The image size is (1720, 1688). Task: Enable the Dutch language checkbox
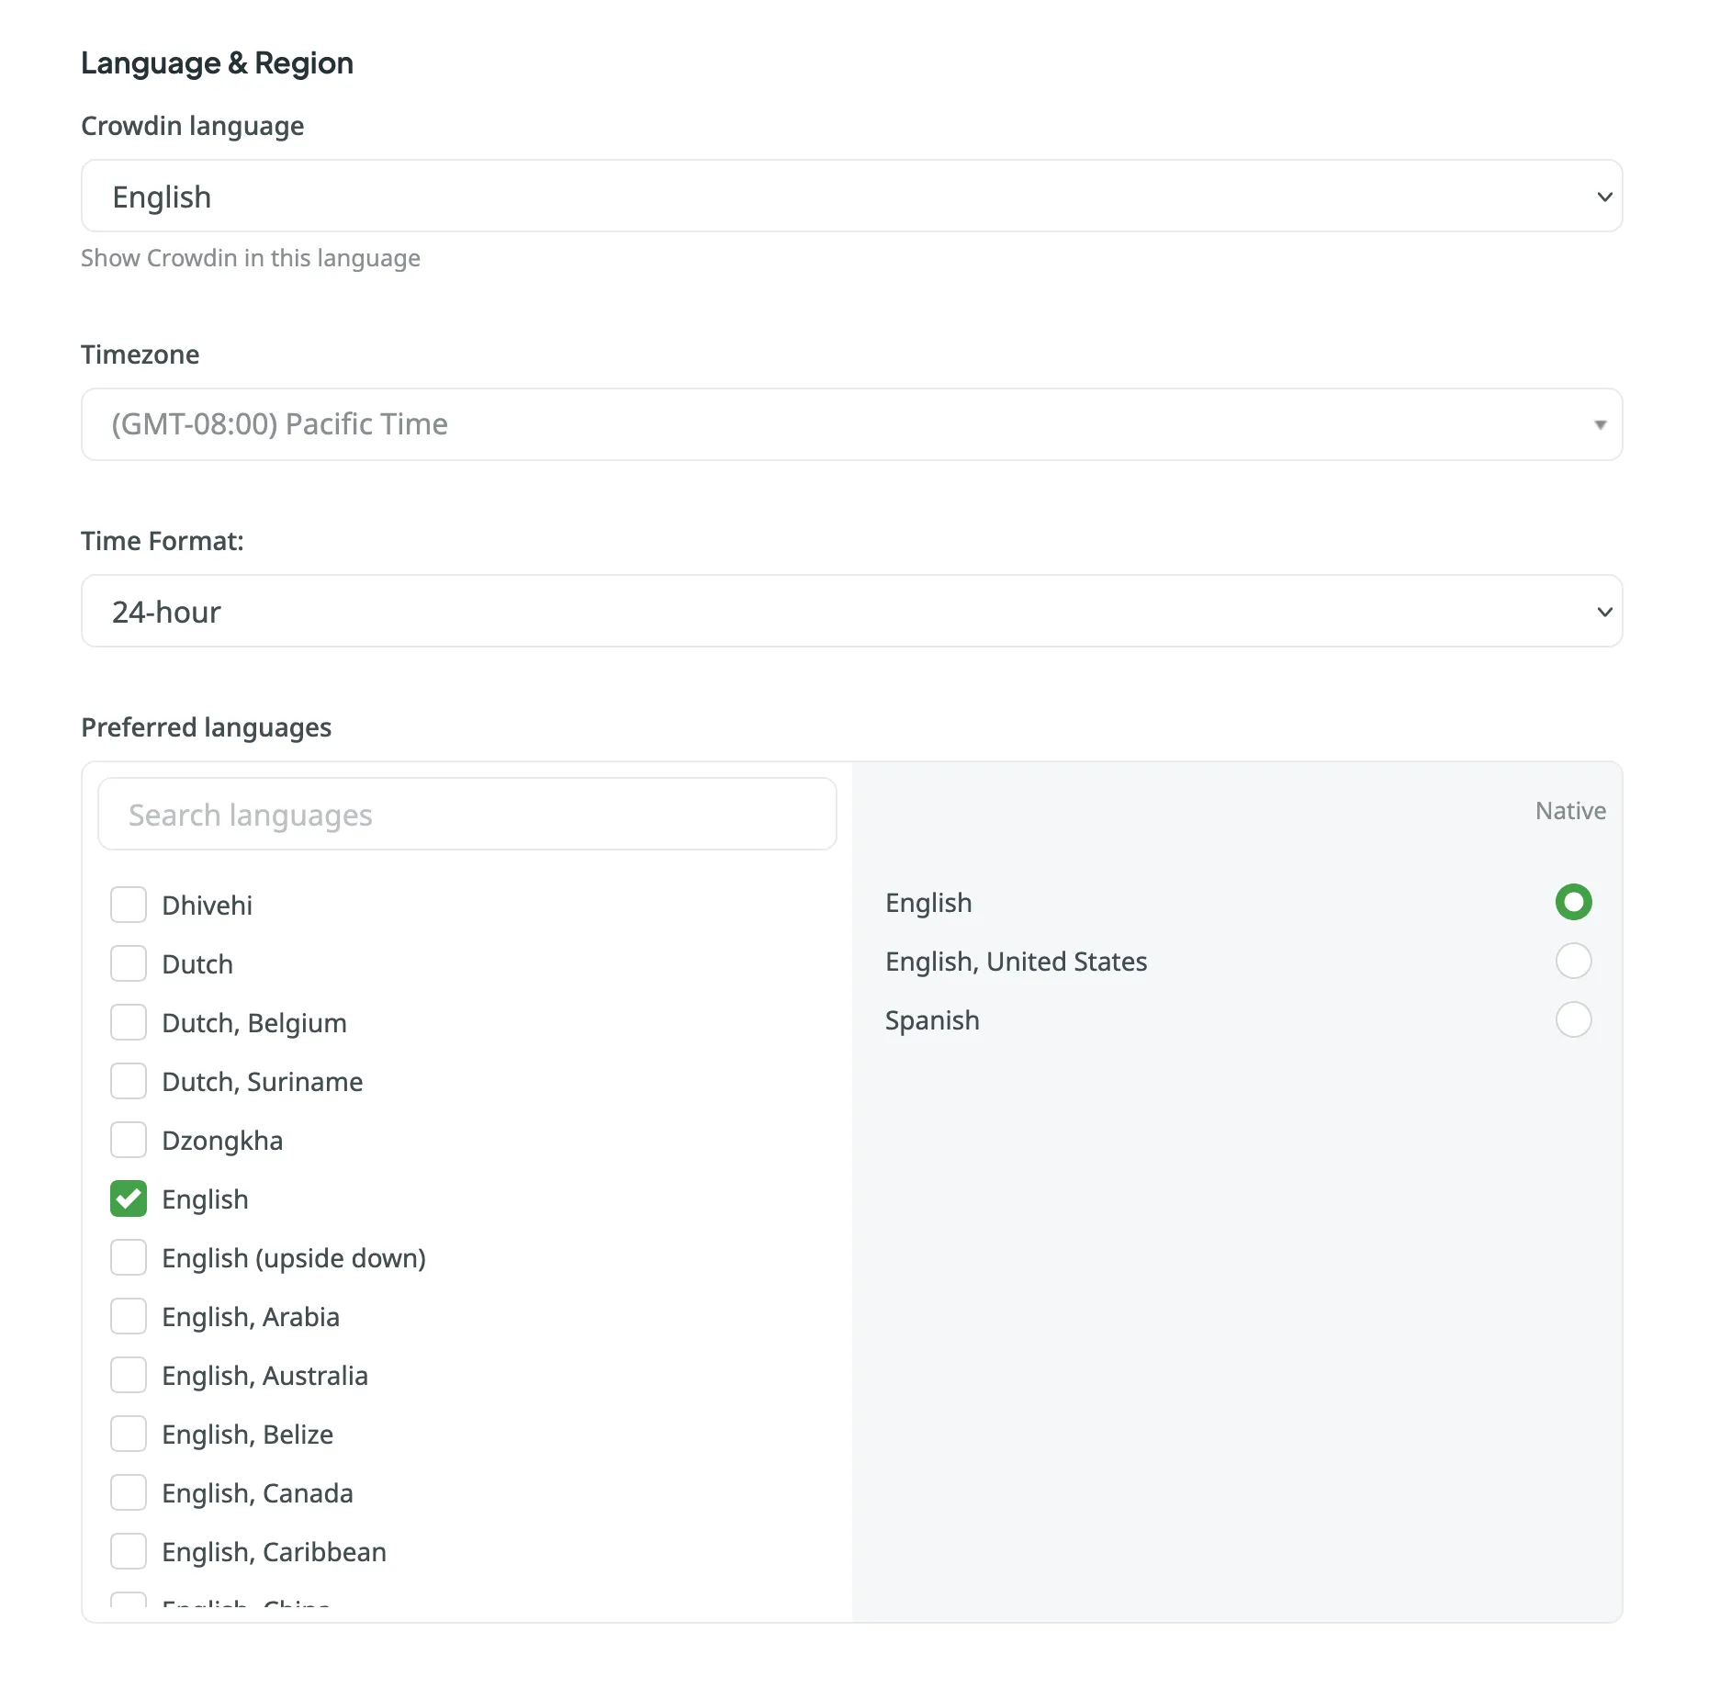tap(129, 964)
